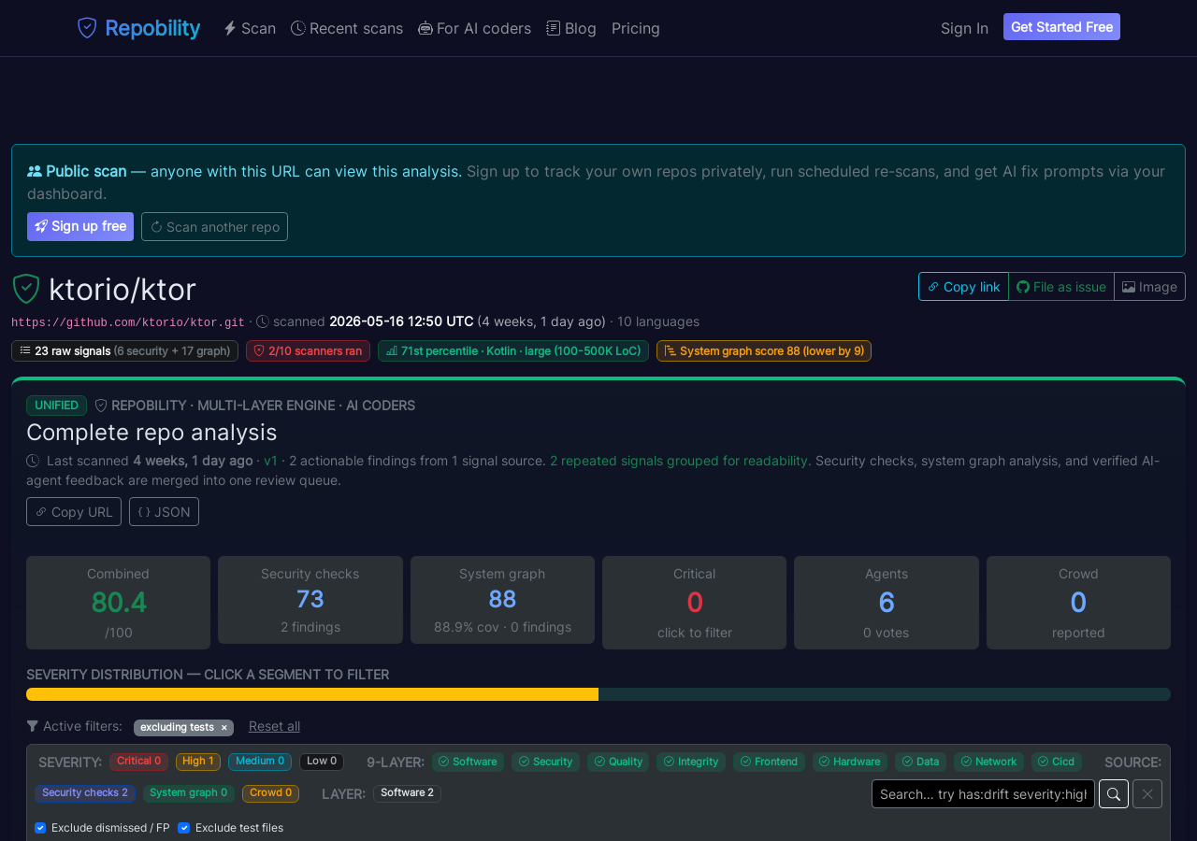Screen dimensions: 1197x841
Task: Click the UNIFIED badge
Action: [x=56, y=406]
